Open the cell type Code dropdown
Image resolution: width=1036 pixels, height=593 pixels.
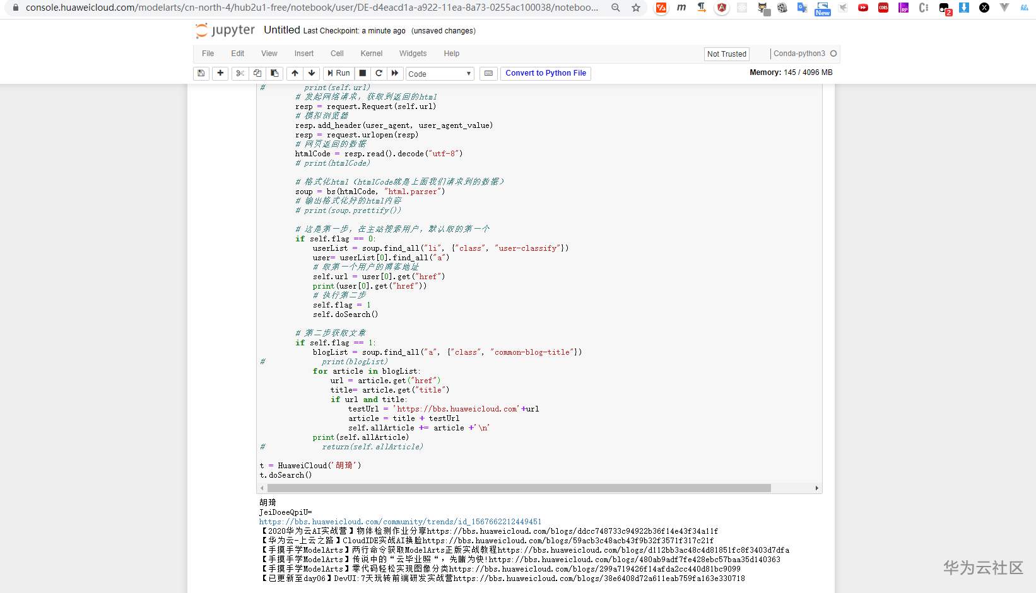[x=440, y=74]
